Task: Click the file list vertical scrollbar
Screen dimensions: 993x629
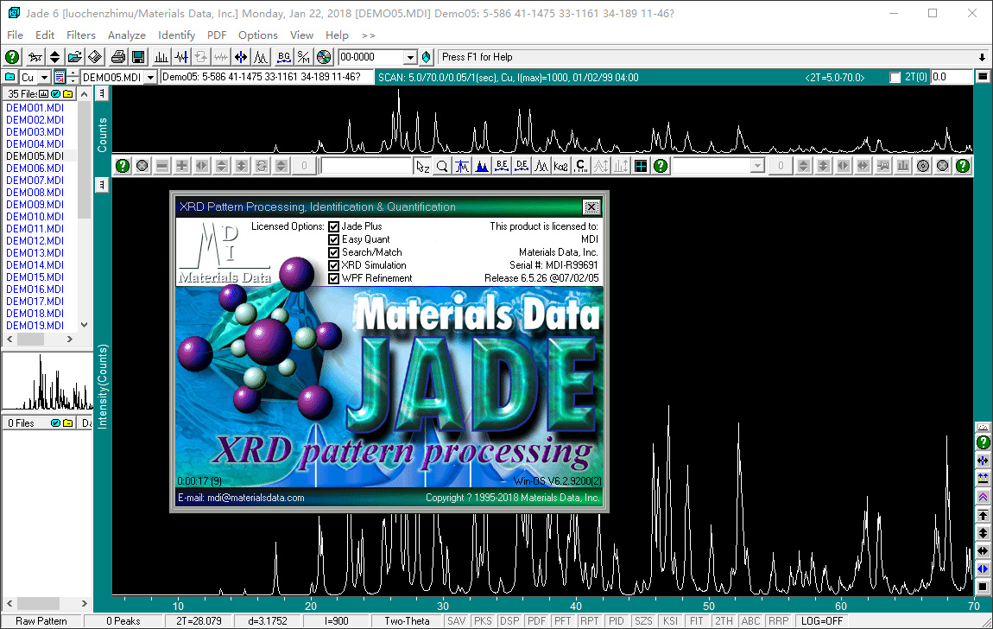Action: pos(85,209)
